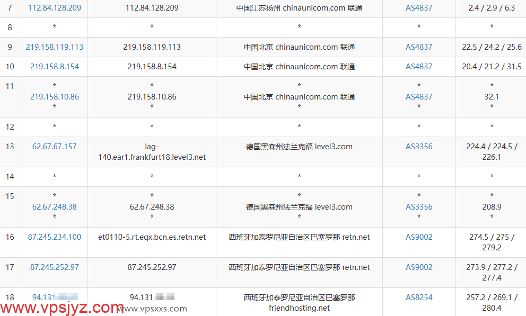The width and height of the screenshot is (526, 316).
Task: Select plain hostname text 219.158.119.113
Action: coord(152,47)
